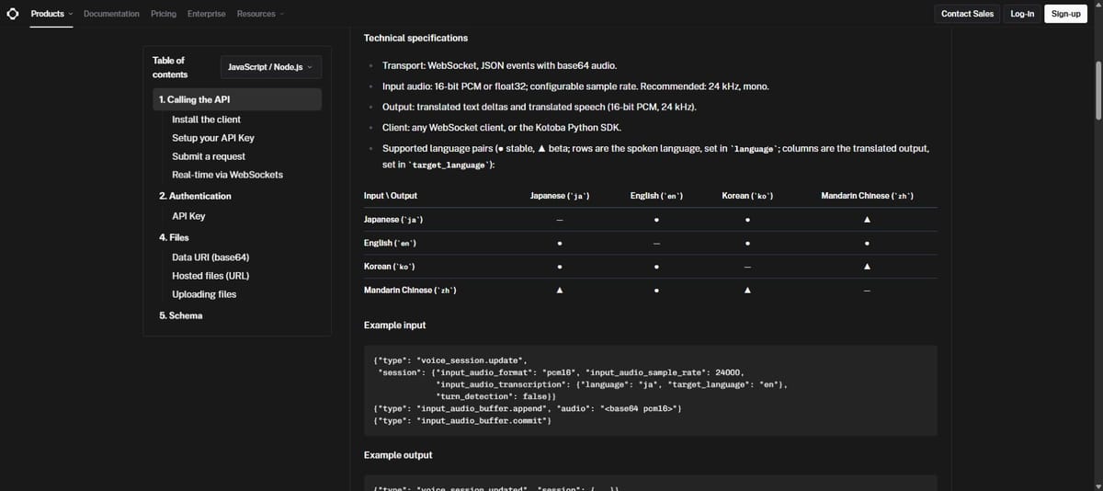Open the JavaScript / Node.js language dropdown
This screenshot has height=491, width=1103.
coord(271,67)
